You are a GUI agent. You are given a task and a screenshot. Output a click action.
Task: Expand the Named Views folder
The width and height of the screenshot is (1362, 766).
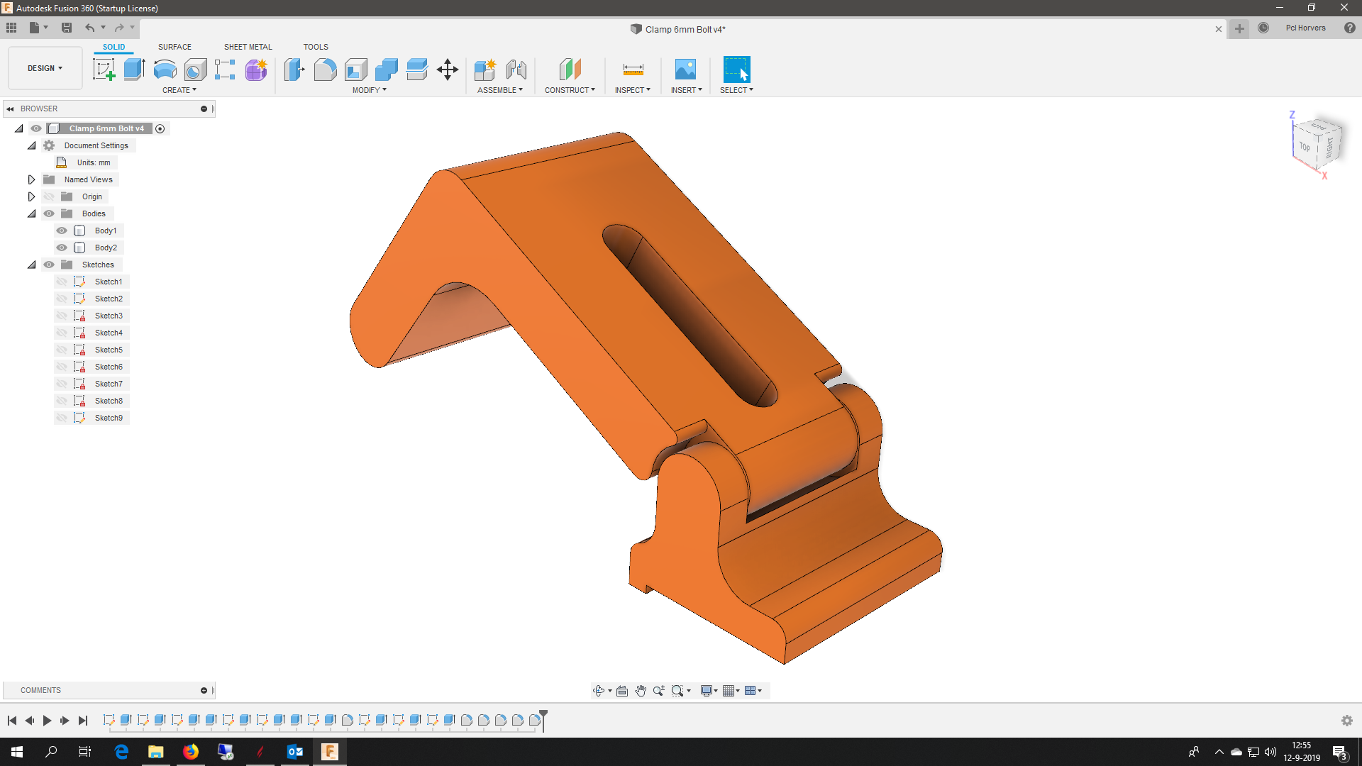click(x=31, y=179)
